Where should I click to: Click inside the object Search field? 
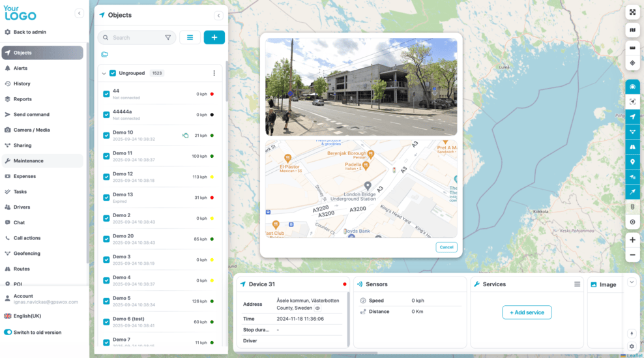click(137, 37)
